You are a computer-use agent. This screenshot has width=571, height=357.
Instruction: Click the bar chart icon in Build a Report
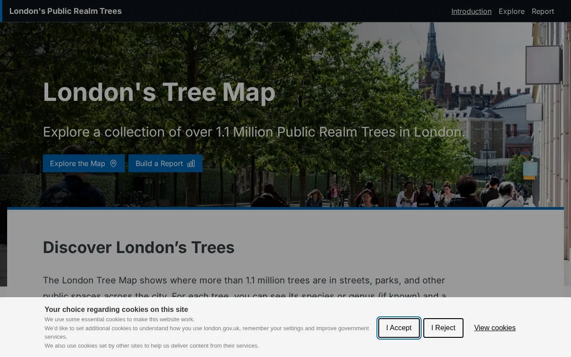tap(191, 163)
